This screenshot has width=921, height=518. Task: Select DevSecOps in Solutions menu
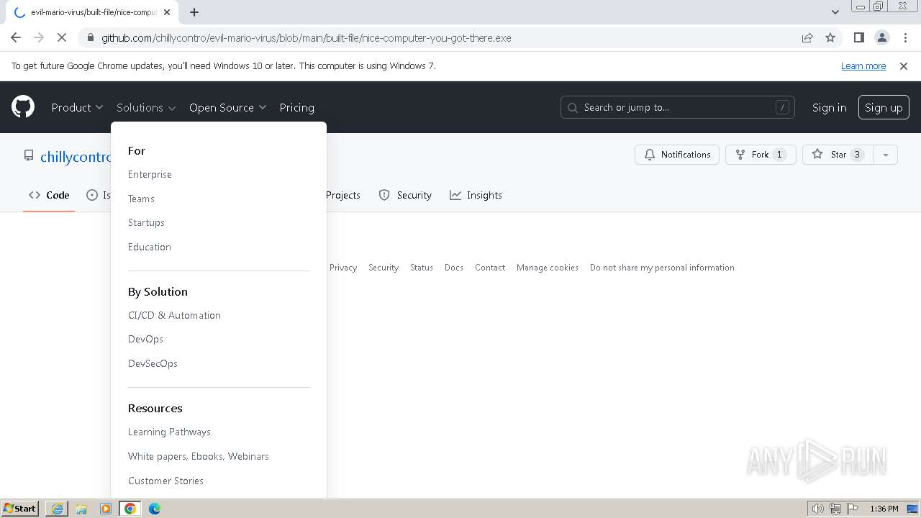tap(153, 363)
